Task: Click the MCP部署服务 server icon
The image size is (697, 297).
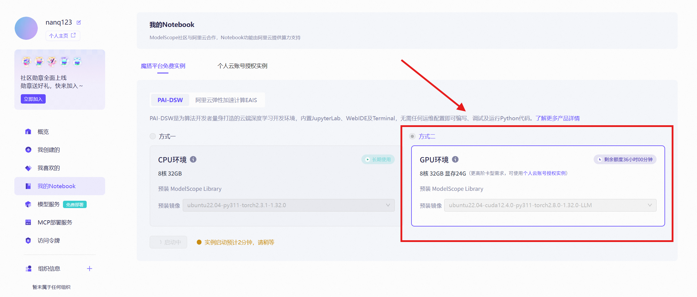Action: (x=28, y=222)
